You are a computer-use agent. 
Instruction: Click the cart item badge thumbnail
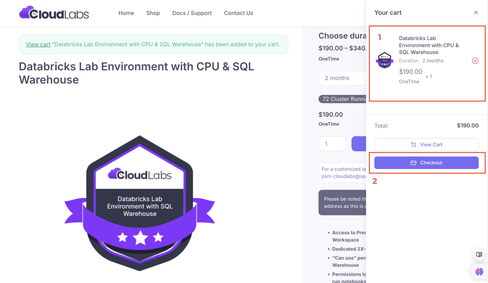(x=385, y=61)
